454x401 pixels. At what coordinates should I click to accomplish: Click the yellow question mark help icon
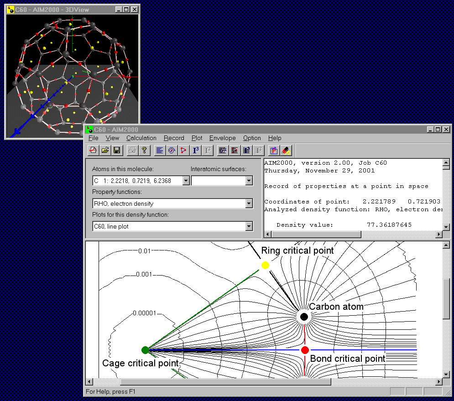pyautogui.click(x=144, y=150)
